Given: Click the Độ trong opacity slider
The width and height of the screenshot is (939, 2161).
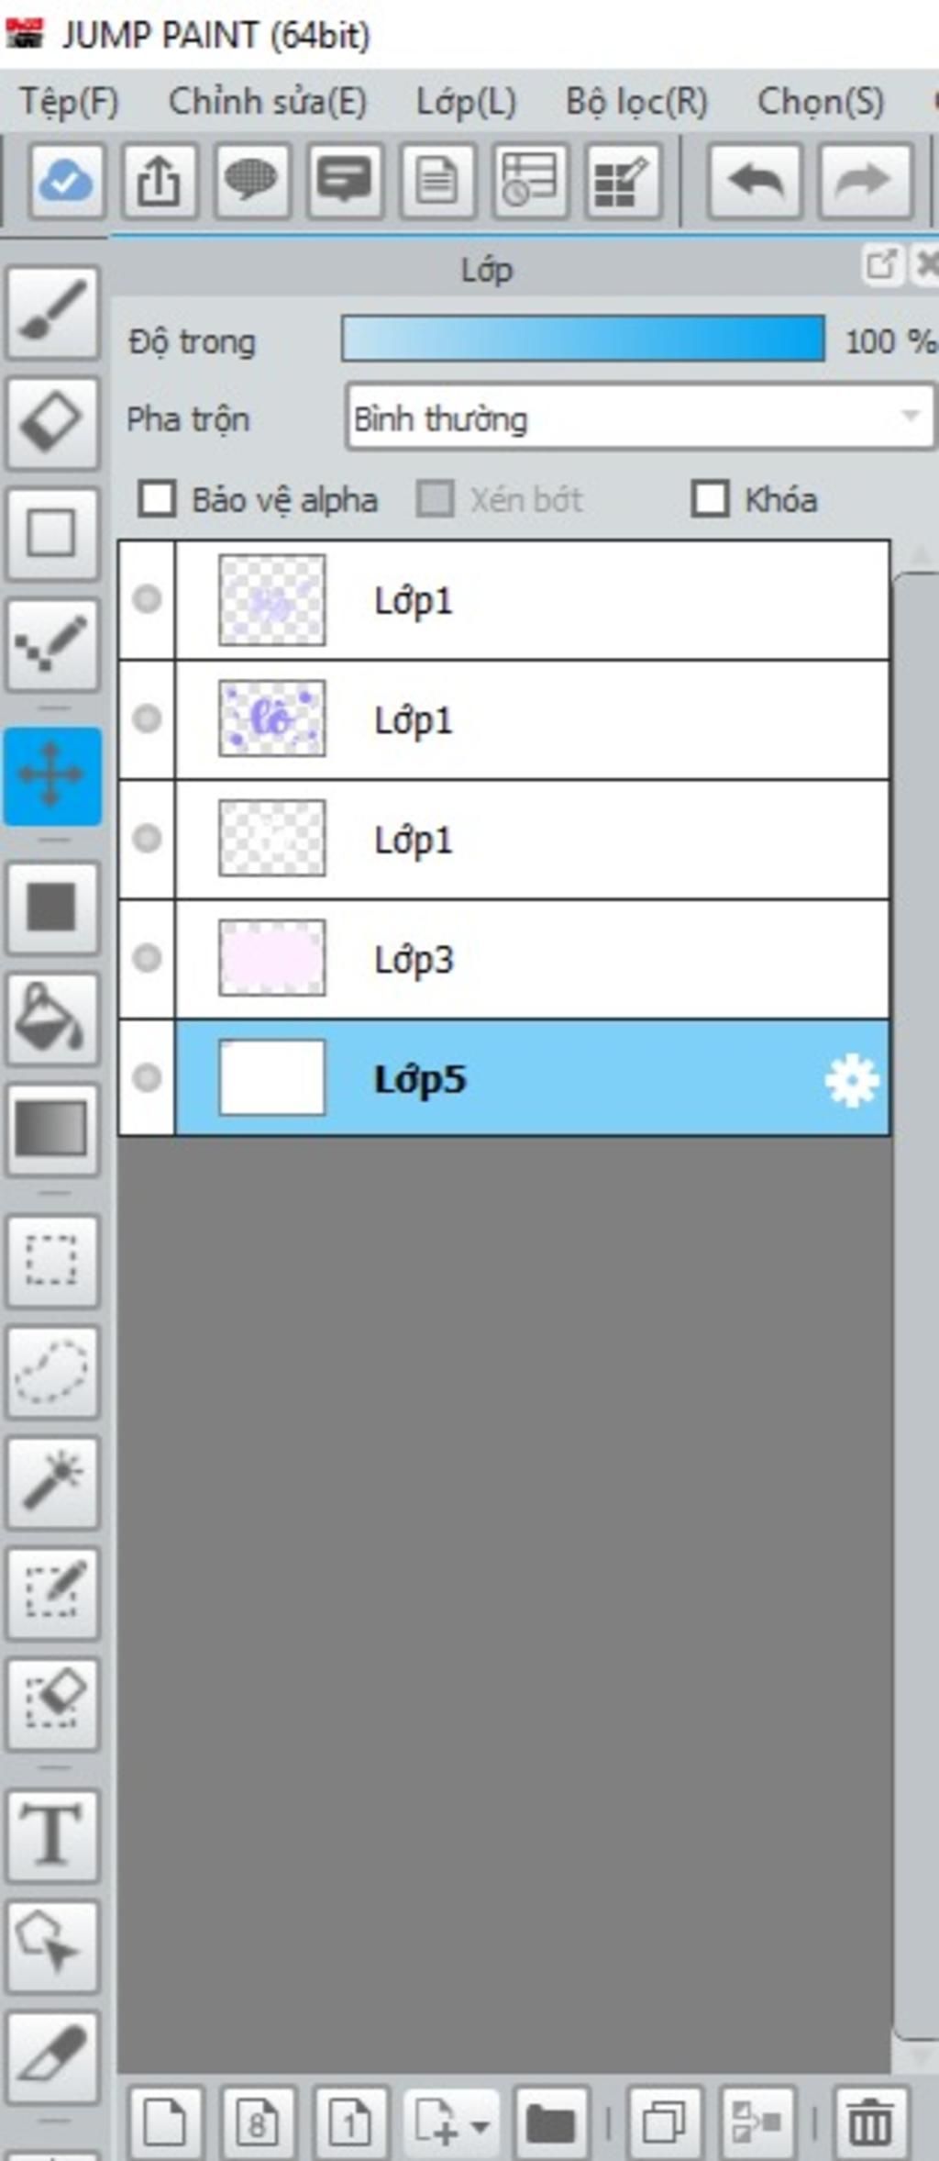Looking at the screenshot, I should point(583,339).
